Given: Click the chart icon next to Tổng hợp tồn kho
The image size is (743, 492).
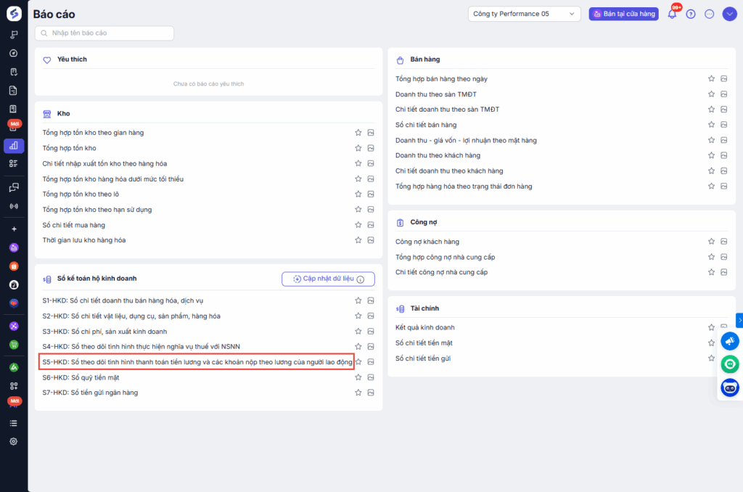Looking at the screenshot, I should click(x=371, y=148).
